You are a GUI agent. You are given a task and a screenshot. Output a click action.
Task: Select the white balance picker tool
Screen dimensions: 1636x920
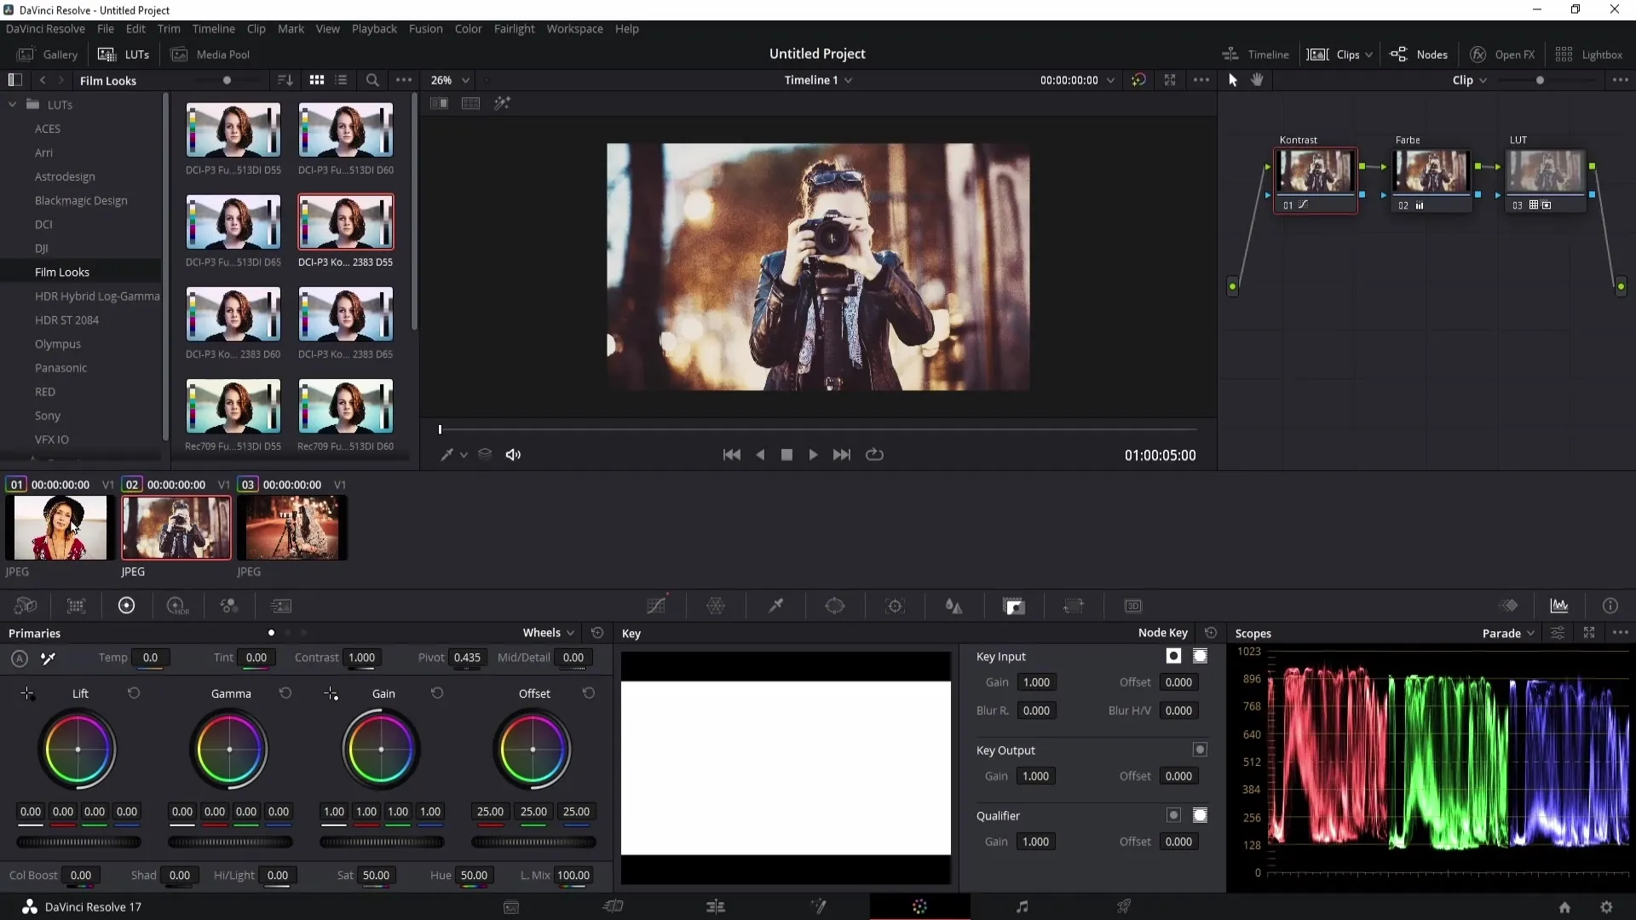[49, 658]
